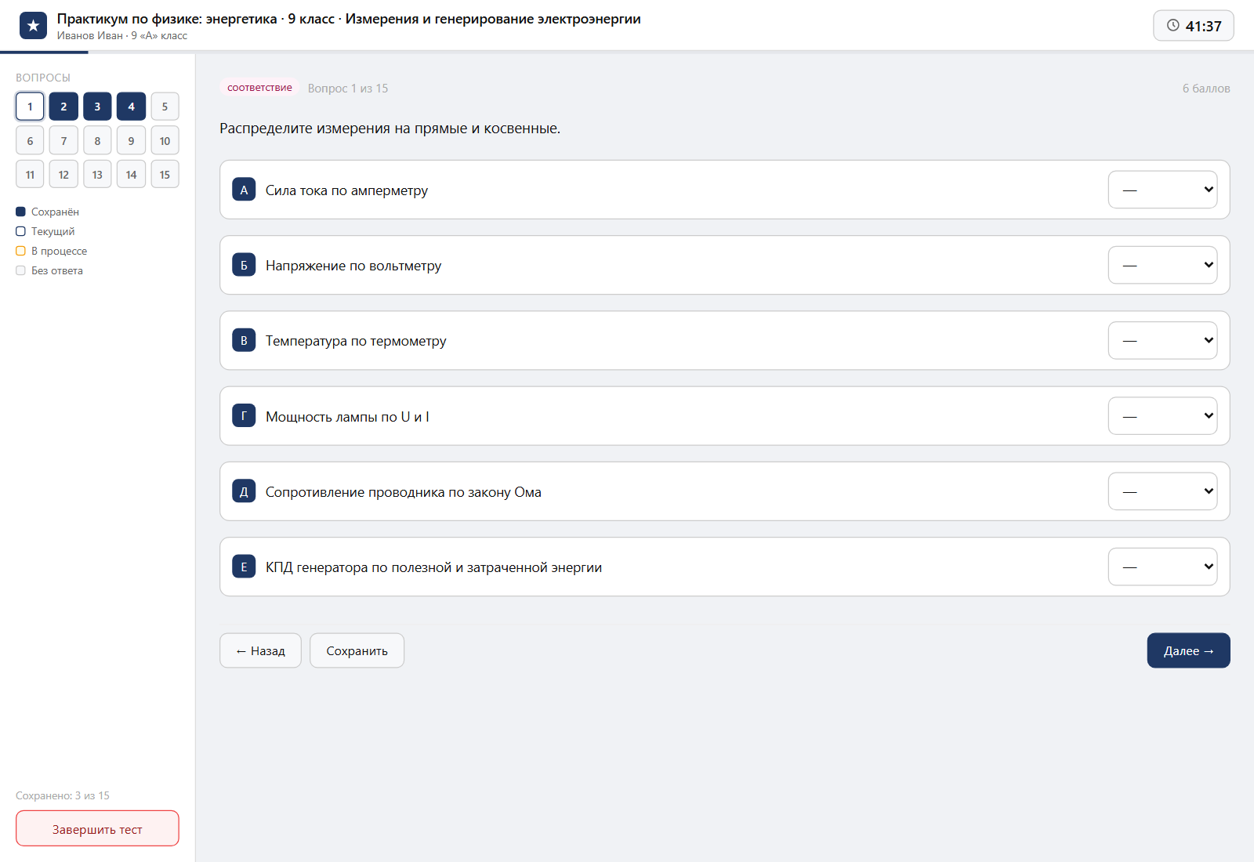Image resolution: width=1254 pixels, height=862 pixels.
Task: Jump to question 8
Action: 97,141
